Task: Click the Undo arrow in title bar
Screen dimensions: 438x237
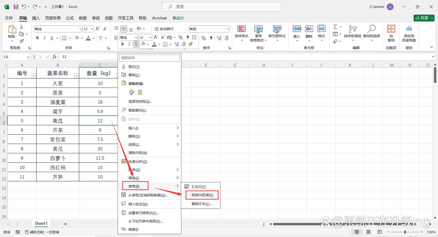Action: pyautogui.click(x=24, y=7)
